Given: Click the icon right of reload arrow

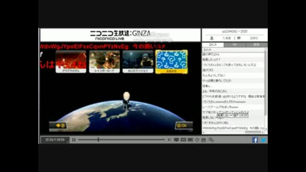Looking at the screenshot, I should tap(204, 140).
